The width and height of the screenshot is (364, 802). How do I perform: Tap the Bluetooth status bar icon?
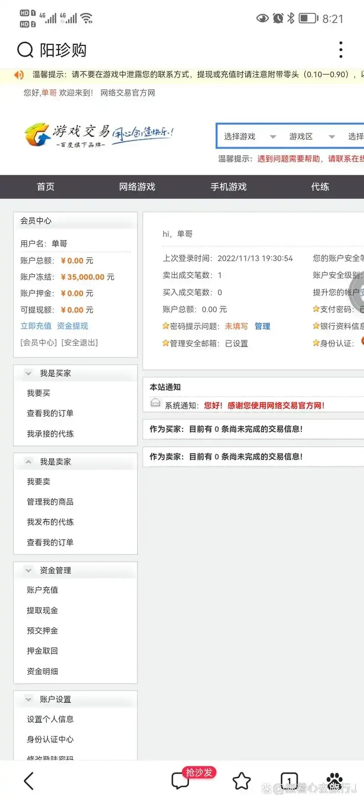pyautogui.click(x=291, y=18)
